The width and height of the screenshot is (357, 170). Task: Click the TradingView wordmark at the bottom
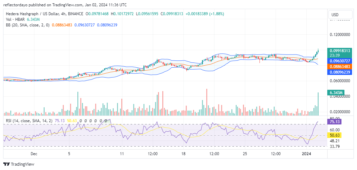22,164
